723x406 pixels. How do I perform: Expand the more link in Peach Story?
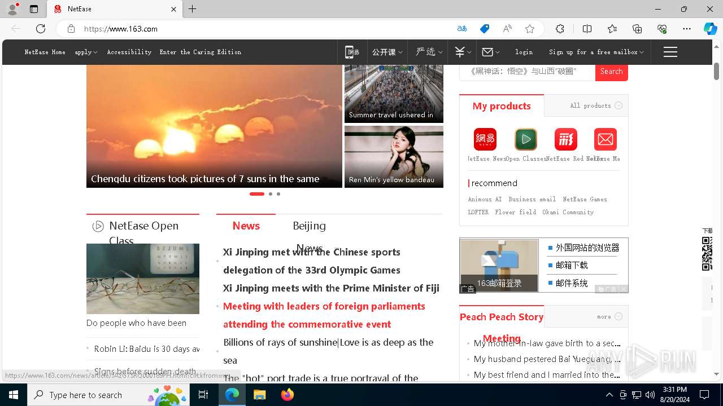click(x=609, y=316)
